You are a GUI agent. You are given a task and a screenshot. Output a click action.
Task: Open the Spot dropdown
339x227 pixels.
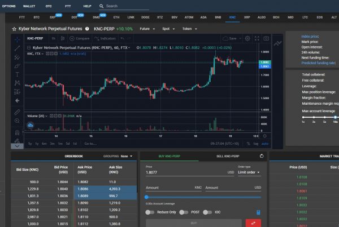(168, 29)
